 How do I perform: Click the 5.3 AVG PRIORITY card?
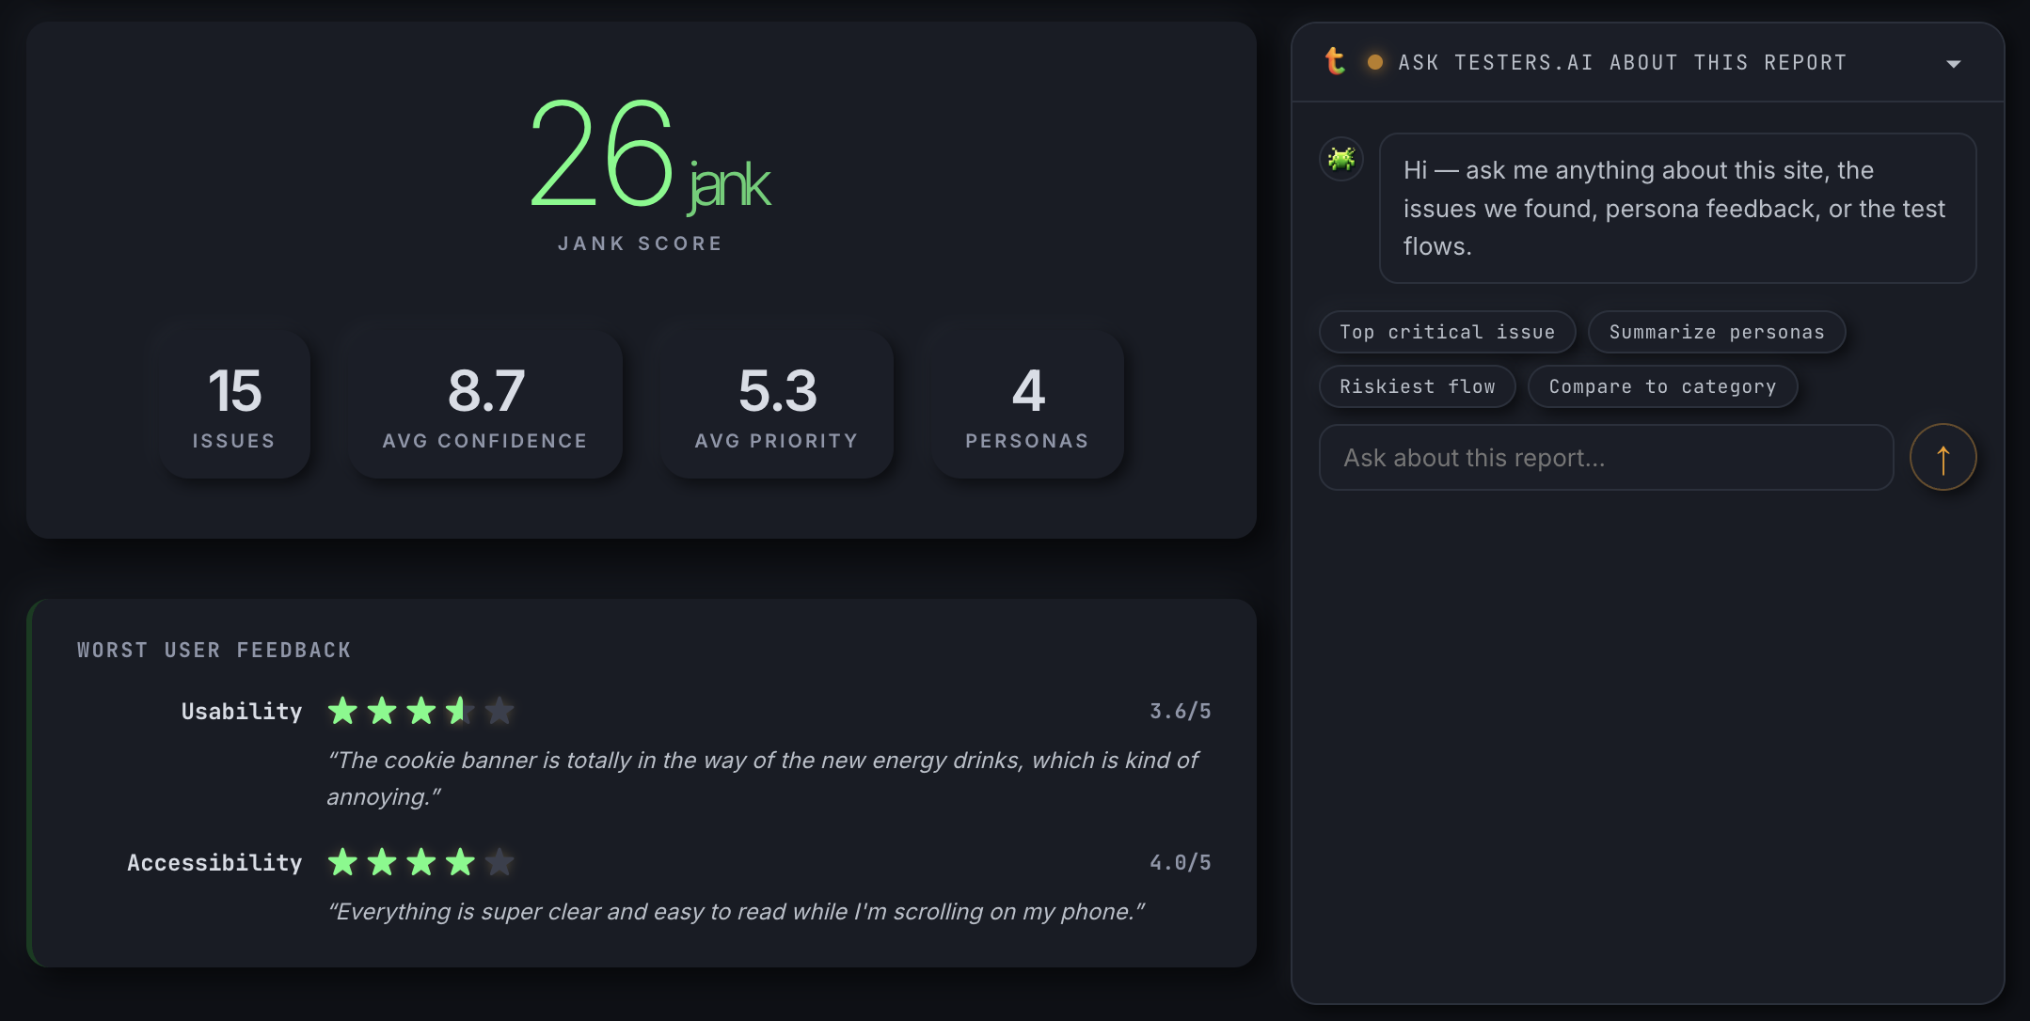pyautogui.click(x=774, y=405)
